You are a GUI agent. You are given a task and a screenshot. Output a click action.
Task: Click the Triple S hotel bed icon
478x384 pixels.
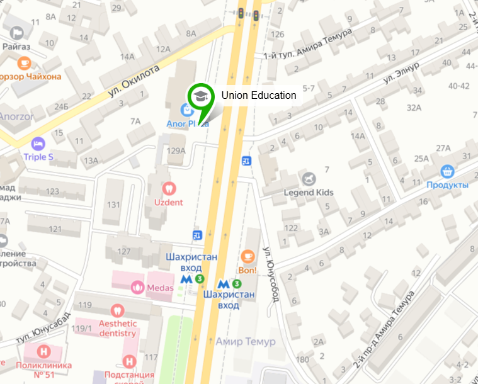coord(38,144)
